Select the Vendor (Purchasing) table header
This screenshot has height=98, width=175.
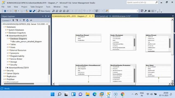pyautogui.click(x=123, y=35)
